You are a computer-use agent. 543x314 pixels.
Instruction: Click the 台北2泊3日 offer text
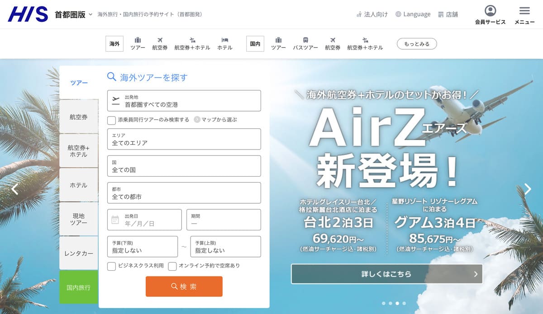(338, 223)
